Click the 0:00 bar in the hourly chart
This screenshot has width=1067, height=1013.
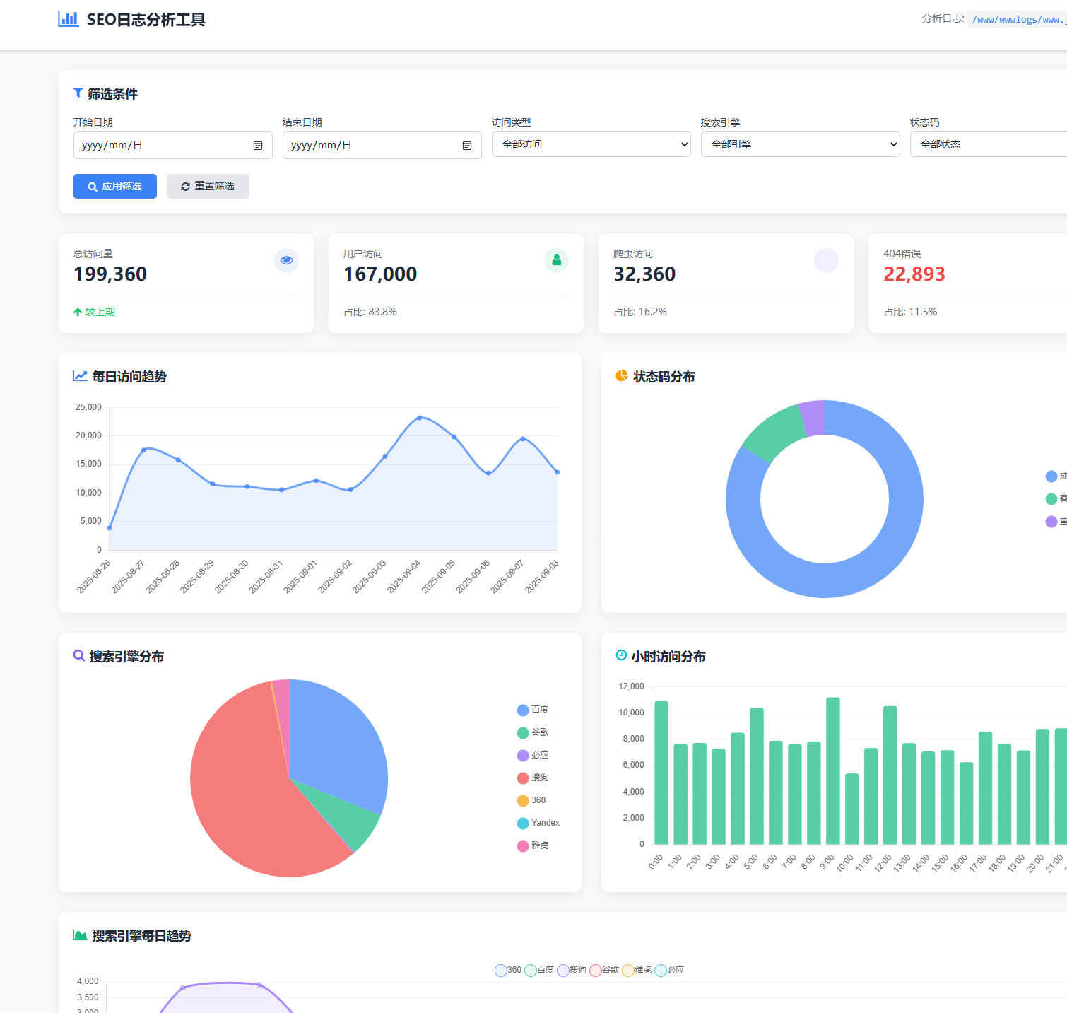pos(661,773)
